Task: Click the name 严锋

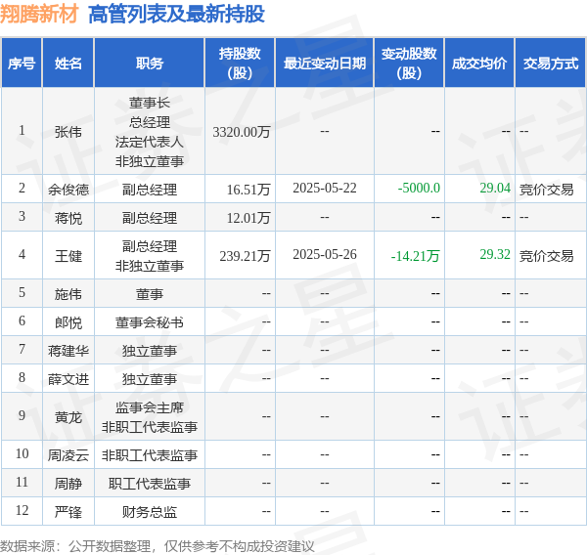Action: (68, 512)
